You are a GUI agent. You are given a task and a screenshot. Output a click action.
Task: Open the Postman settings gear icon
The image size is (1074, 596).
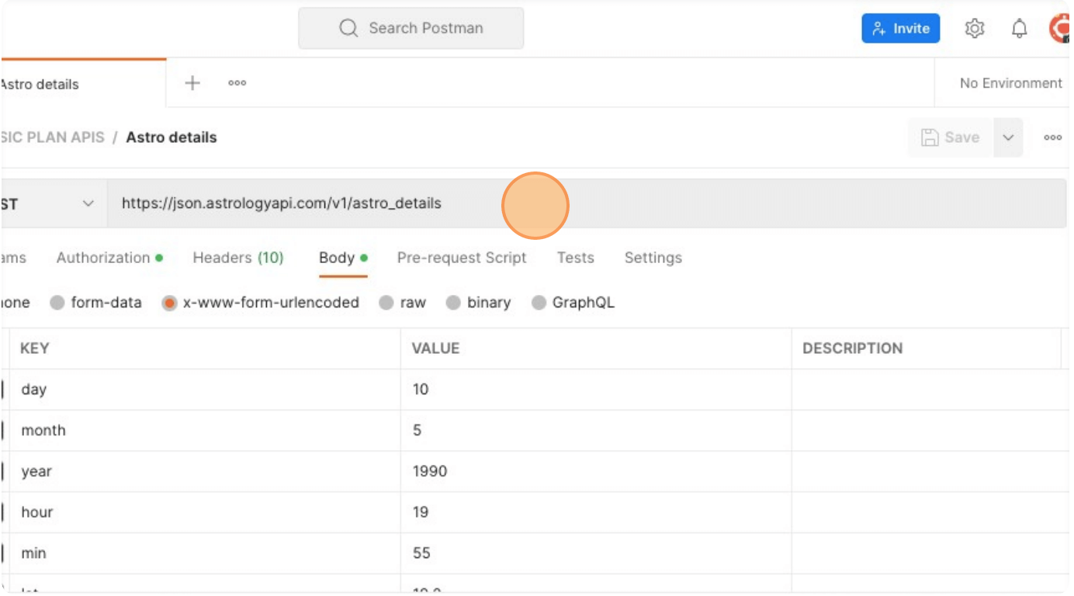coord(975,28)
